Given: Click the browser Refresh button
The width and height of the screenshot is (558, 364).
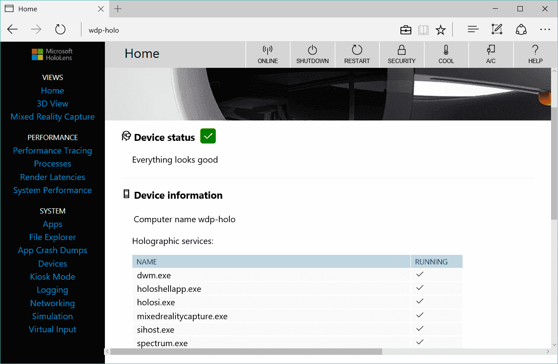Looking at the screenshot, I should [60, 30].
